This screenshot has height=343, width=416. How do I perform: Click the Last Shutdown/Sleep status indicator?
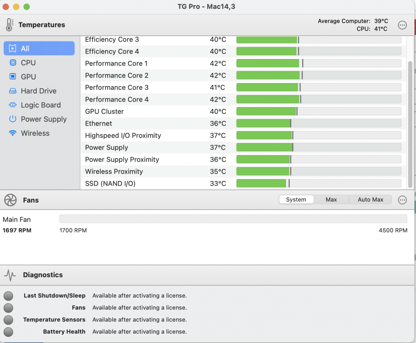[x=8, y=296]
